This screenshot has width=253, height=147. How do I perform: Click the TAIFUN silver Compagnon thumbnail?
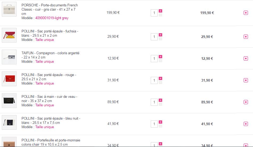pos(9,57)
